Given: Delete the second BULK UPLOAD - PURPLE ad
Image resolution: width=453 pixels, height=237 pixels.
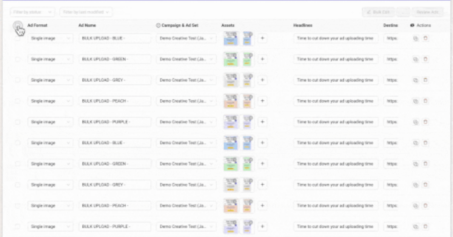Looking at the screenshot, I should [x=425, y=227].
